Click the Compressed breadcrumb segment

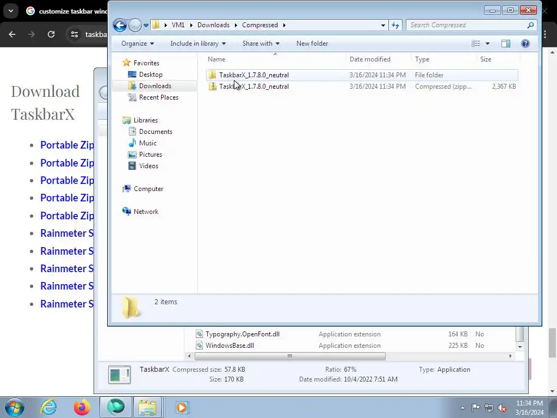click(259, 25)
